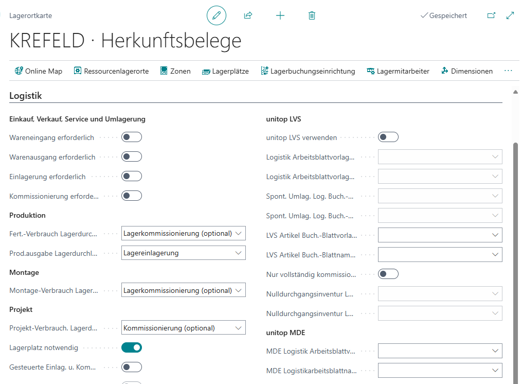
Task: Click the Dimensionen action
Action: 467,72
